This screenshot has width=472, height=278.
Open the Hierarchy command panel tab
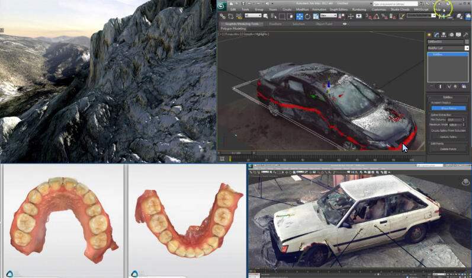point(444,35)
